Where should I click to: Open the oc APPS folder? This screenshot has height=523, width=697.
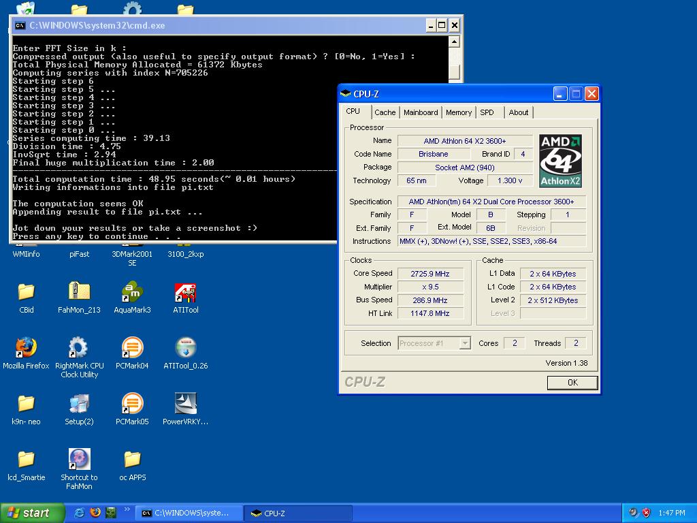[132, 465]
